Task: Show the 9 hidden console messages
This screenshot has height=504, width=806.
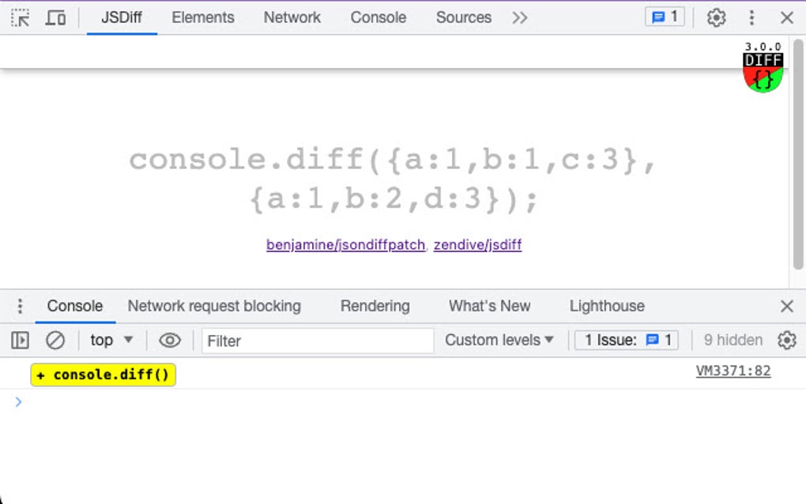Action: pos(732,340)
